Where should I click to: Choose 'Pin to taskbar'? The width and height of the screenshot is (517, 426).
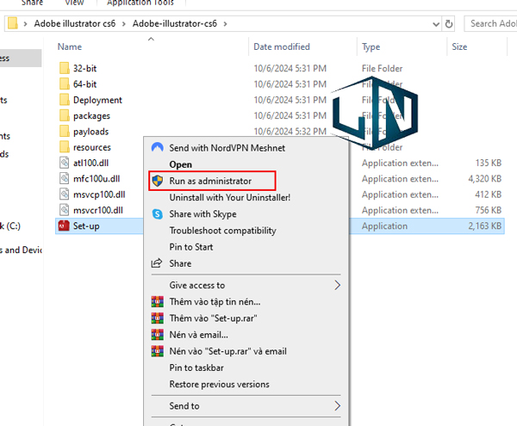[196, 367]
